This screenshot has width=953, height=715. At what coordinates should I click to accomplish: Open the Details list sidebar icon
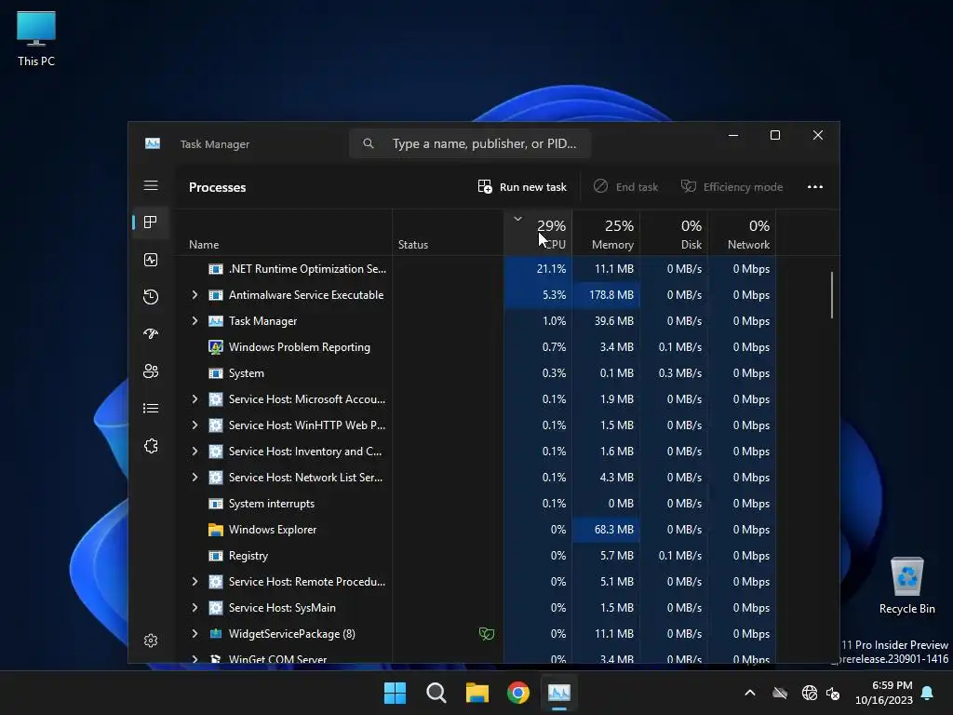[x=151, y=408]
